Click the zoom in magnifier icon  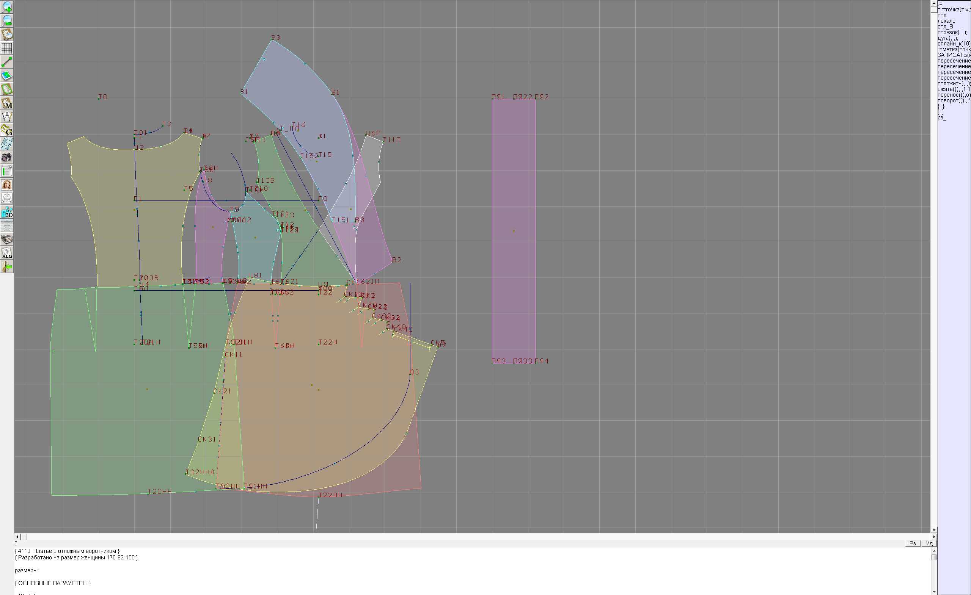[7, 7]
